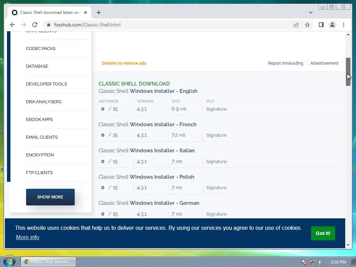
Task: Click the 7.2 MB size value
Action: click(178, 135)
